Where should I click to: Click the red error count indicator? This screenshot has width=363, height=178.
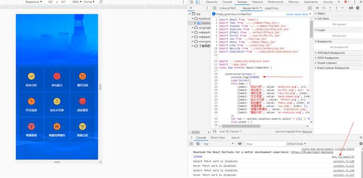[x=347, y=2]
